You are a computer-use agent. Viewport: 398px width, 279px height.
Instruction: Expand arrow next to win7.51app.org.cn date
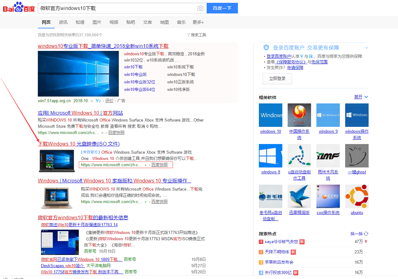[x=92, y=101]
